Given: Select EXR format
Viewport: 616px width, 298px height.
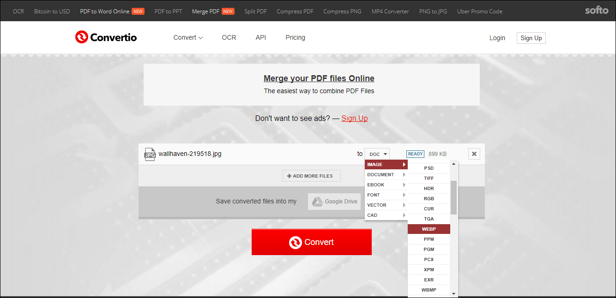Looking at the screenshot, I should pos(429,280).
